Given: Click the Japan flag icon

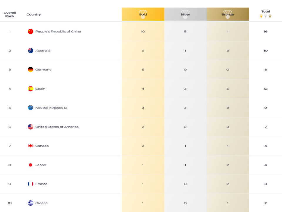Looking at the screenshot, I should pyautogui.click(x=30, y=165).
